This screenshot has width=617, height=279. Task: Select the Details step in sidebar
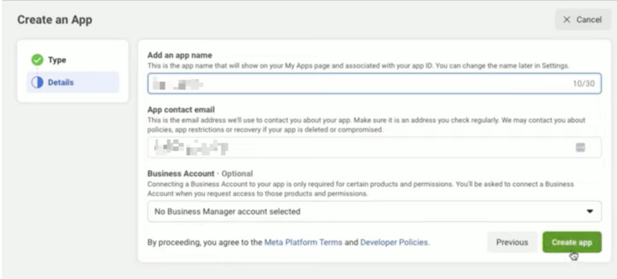point(73,82)
